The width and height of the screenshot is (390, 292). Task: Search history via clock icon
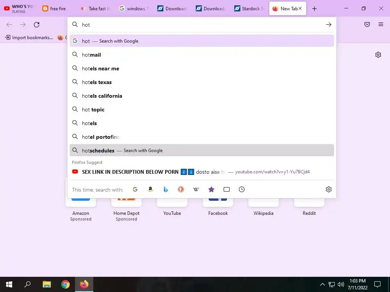(242, 189)
